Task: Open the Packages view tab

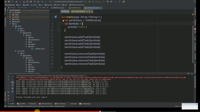Action: [22, 8]
